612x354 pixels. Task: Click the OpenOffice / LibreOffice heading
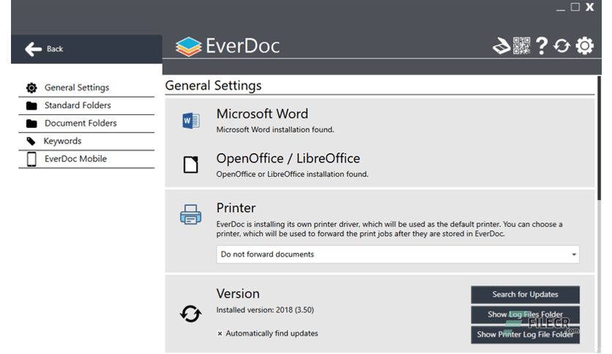coord(288,158)
